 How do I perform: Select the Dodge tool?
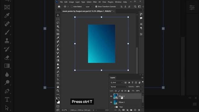[58, 68]
